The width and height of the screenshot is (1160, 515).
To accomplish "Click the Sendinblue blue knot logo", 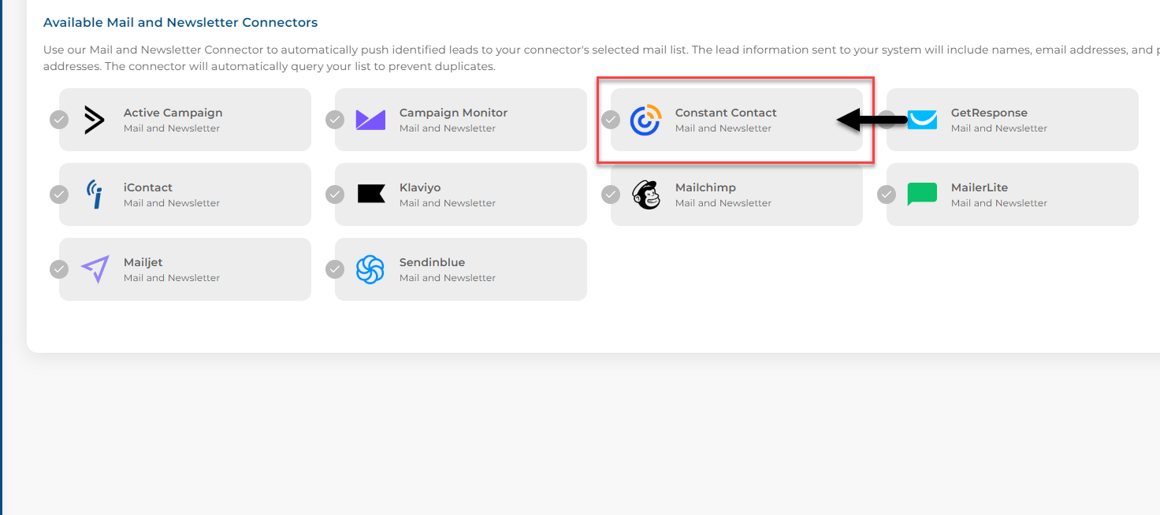I will pos(370,269).
